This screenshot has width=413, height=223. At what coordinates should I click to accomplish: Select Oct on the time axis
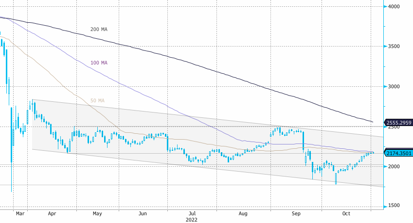coord(346,213)
